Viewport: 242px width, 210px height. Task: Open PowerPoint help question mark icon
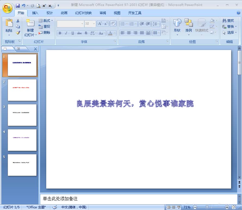tap(238, 13)
